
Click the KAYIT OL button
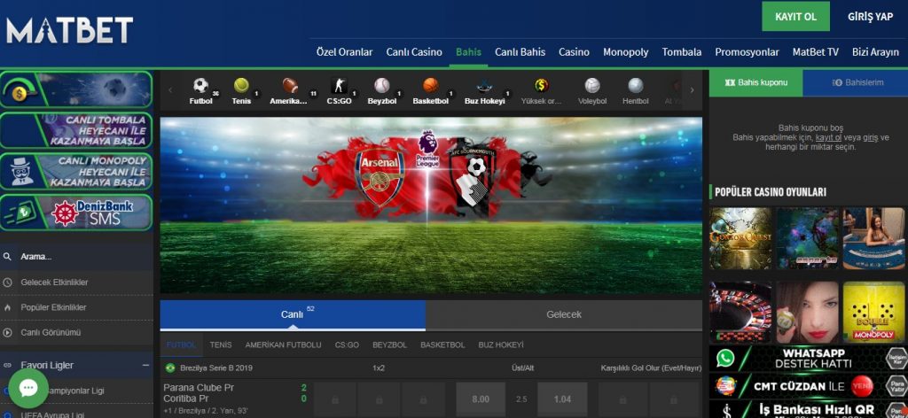(x=795, y=16)
